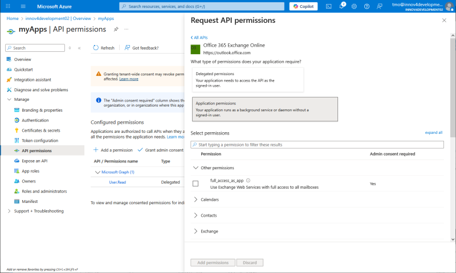This screenshot has height=273, width=456.
Task: Collapse the sidebar with double chevron
Action: [x=79, y=48]
